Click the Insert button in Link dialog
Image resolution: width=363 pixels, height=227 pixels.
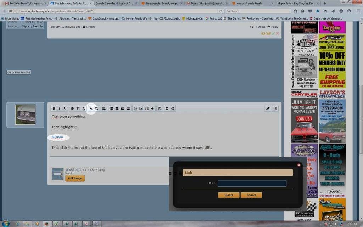[x=229, y=195]
